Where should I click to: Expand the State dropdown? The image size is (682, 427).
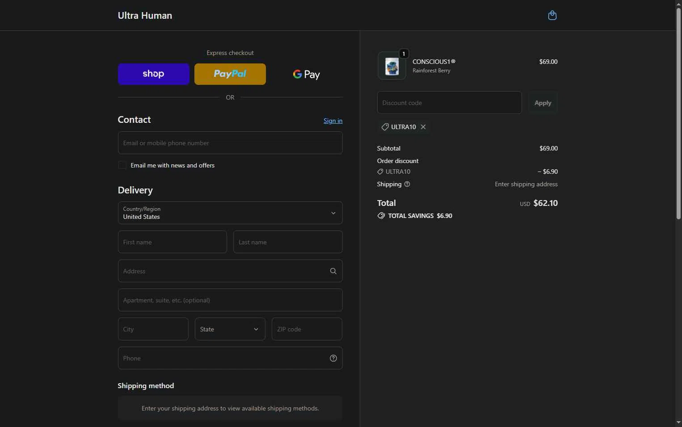click(x=230, y=329)
